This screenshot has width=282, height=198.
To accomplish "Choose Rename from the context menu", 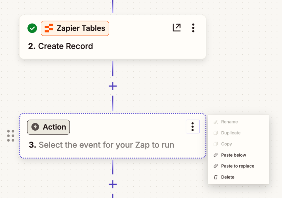I will click(x=239, y=122).
